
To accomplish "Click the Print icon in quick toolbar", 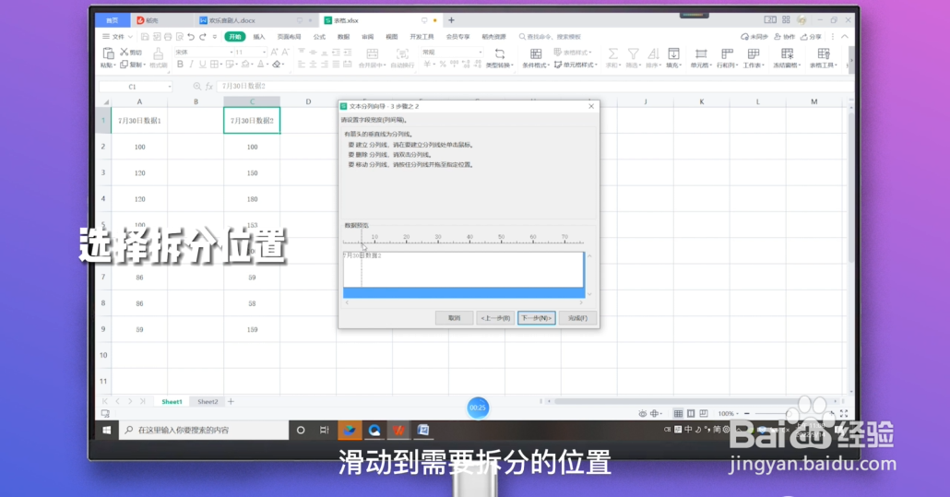I will pos(168,37).
